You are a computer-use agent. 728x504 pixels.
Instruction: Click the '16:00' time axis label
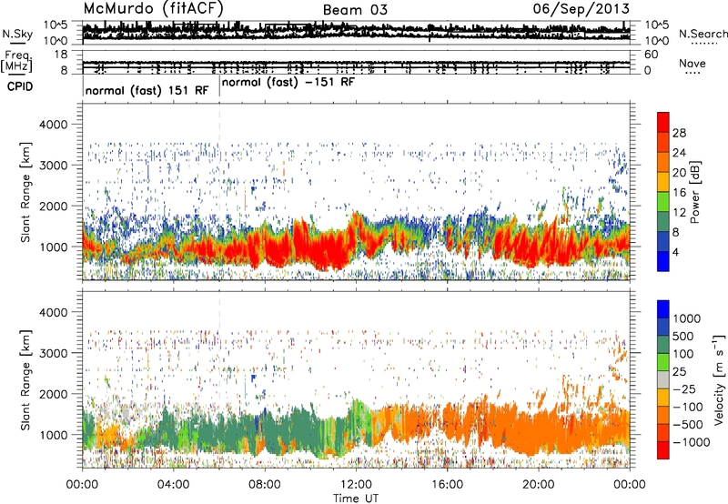tap(447, 485)
